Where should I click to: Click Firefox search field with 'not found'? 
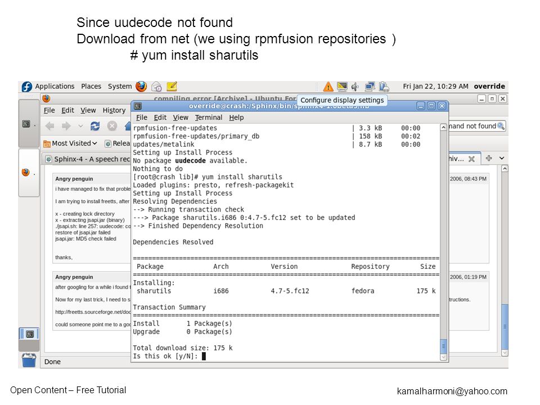click(472, 126)
